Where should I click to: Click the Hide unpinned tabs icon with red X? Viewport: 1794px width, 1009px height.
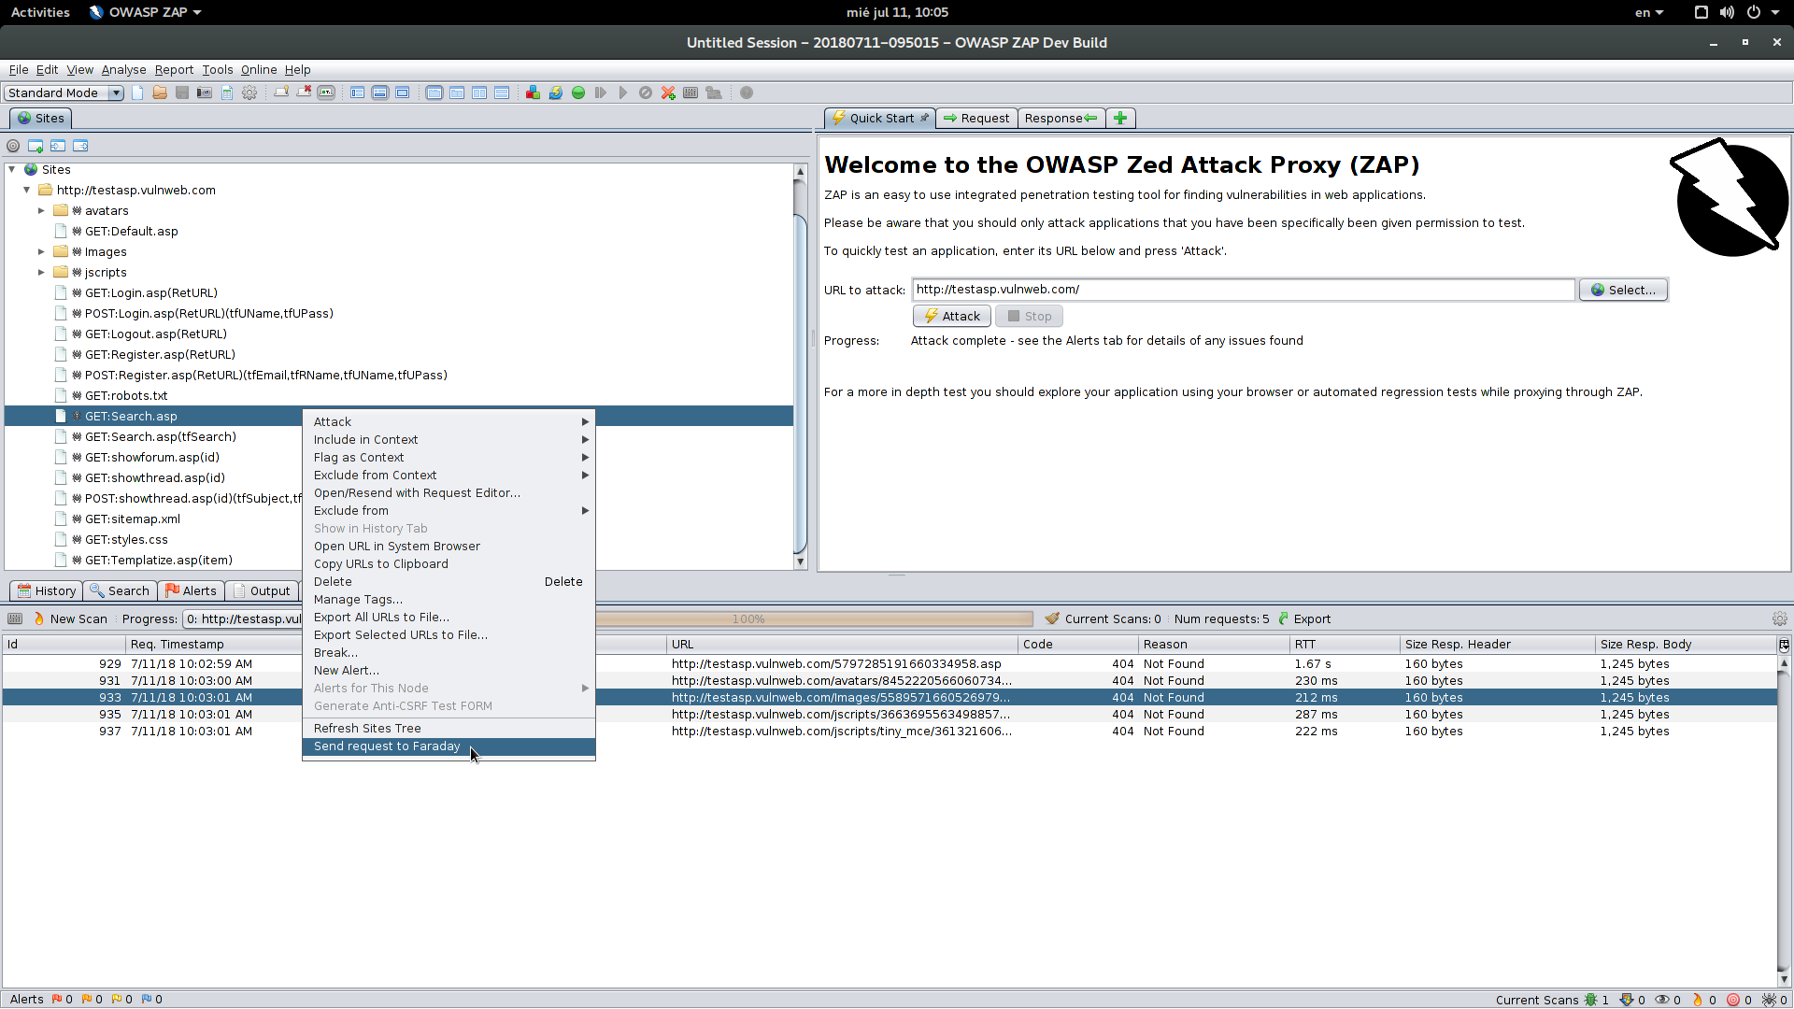point(304,92)
